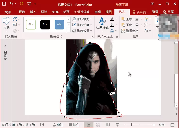Click the 告诉我 search box
Image resolution: width=179 pixels, height=128 pixels.
pyautogui.click(x=140, y=12)
